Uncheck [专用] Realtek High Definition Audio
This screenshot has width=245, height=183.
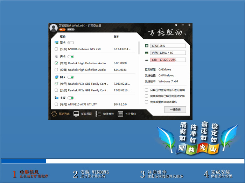click(56, 63)
